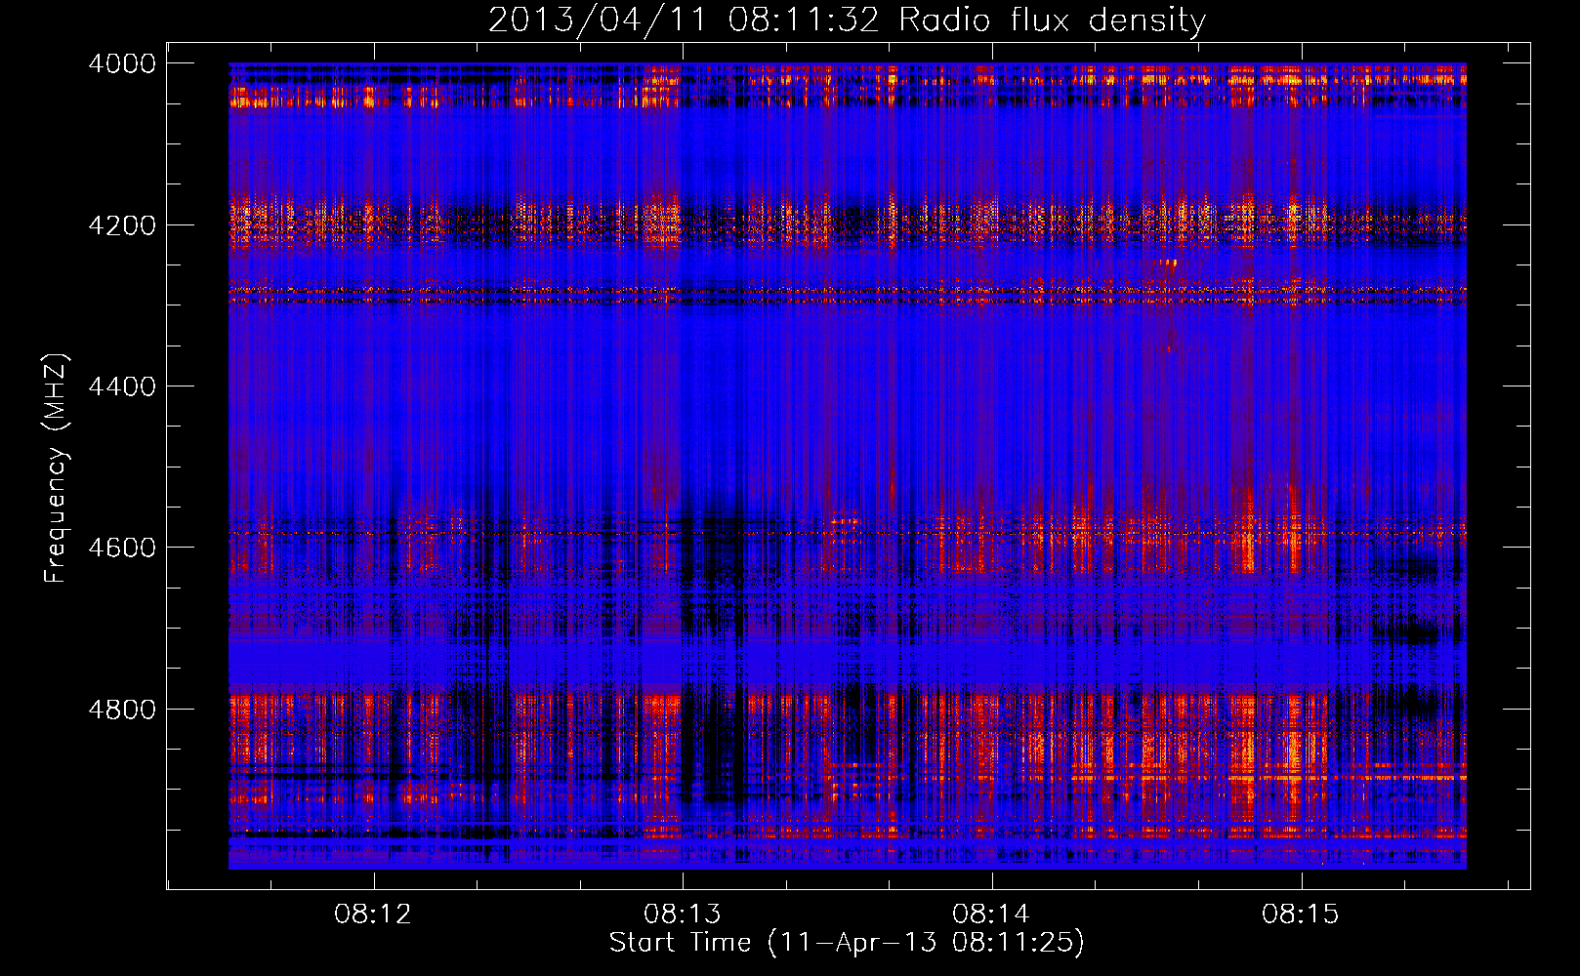Select the 4200 frequency axis label
Image resolution: width=1580 pixels, height=976 pixels.
[x=122, y=225]
